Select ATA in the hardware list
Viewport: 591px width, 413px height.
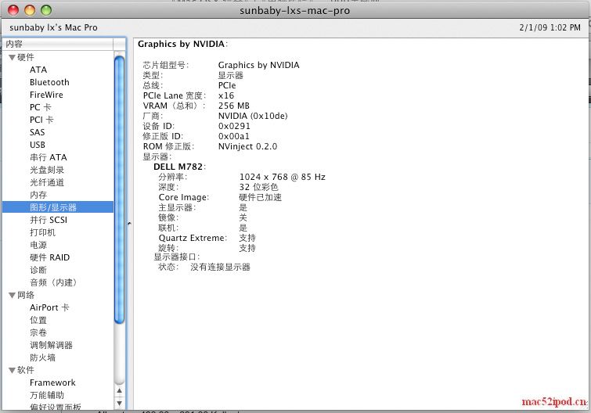38,70
